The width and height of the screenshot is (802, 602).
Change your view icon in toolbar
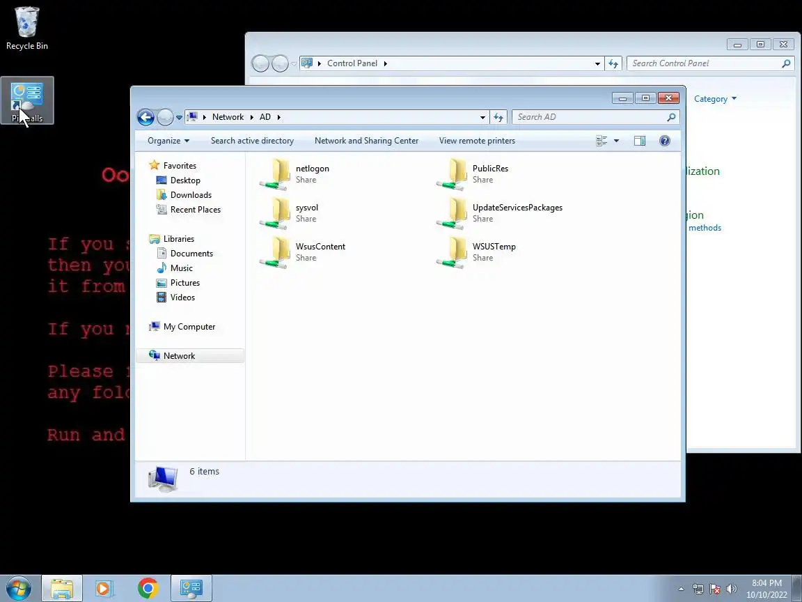(x=601, y=141)
